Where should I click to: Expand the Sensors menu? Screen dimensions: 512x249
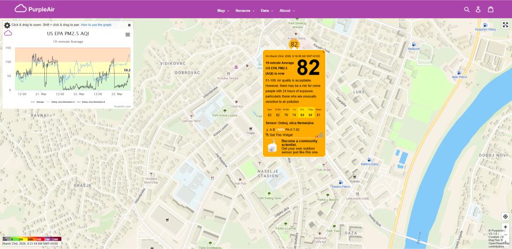pyautogui.click(x=245, y=11)
